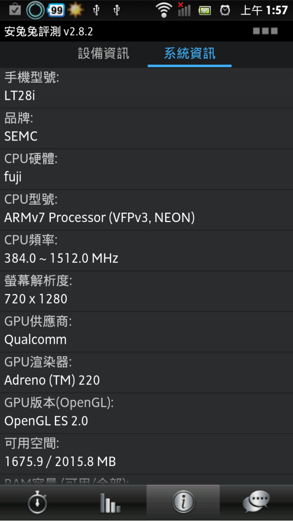Tap the 品牌 SEMC entry
Image resolution: width=293 pixels, height=521 pixels.
146,129
